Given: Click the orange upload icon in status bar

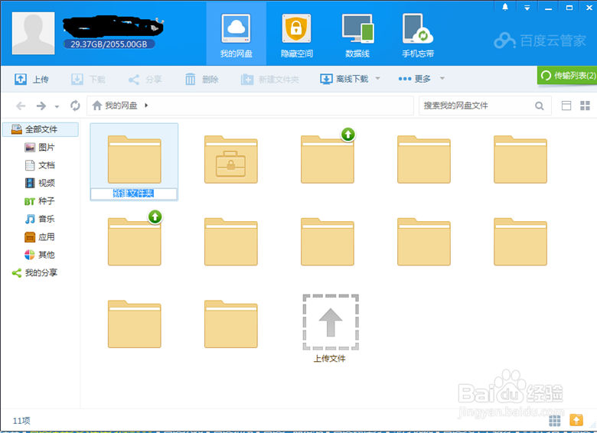Looking at the screenshot, I should click(576, 420).
